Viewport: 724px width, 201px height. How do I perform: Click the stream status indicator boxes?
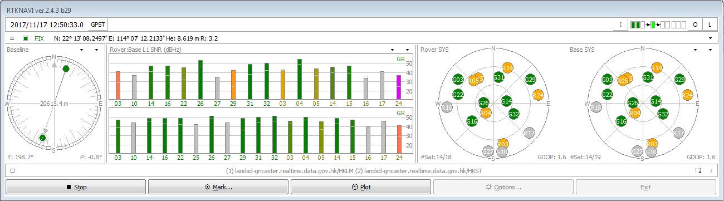click(x=658, y=24)
